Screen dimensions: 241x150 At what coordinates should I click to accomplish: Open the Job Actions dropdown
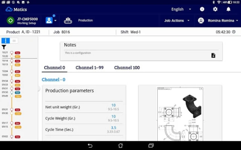177,21
